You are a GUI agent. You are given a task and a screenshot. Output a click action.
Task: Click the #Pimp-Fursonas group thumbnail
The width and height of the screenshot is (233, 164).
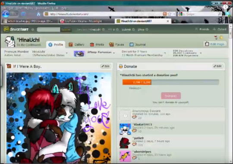(x=79, y=54)
